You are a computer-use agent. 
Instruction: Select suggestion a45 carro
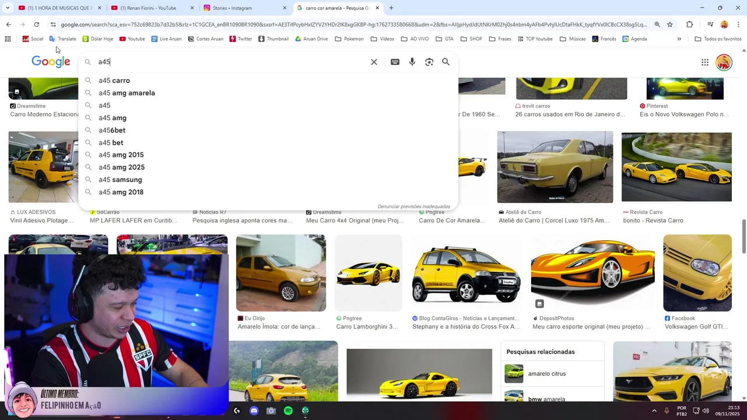[x=268, y=80]
